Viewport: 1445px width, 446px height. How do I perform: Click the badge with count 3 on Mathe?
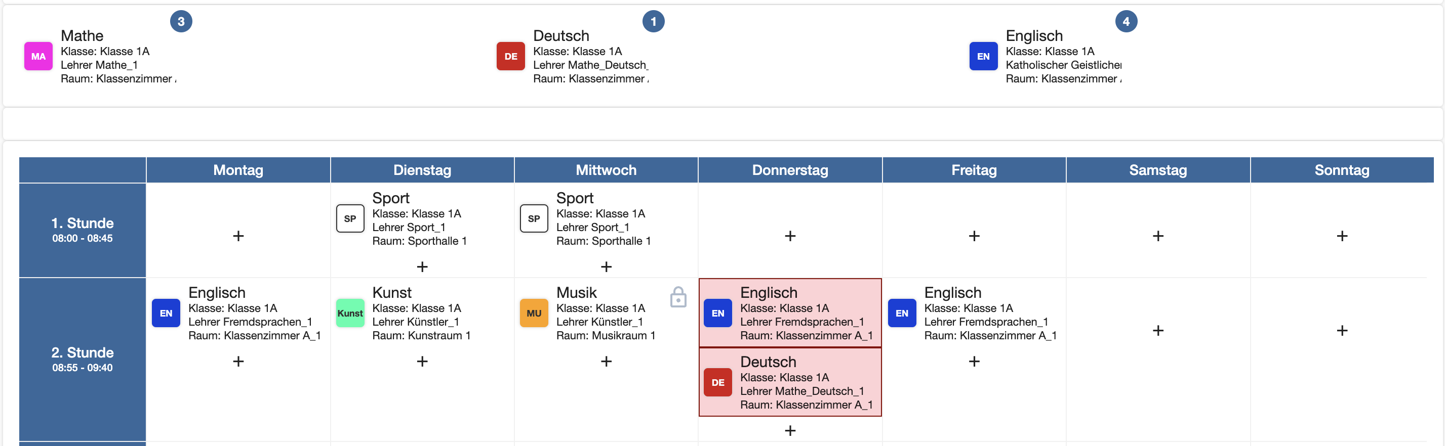click(181, 21)
